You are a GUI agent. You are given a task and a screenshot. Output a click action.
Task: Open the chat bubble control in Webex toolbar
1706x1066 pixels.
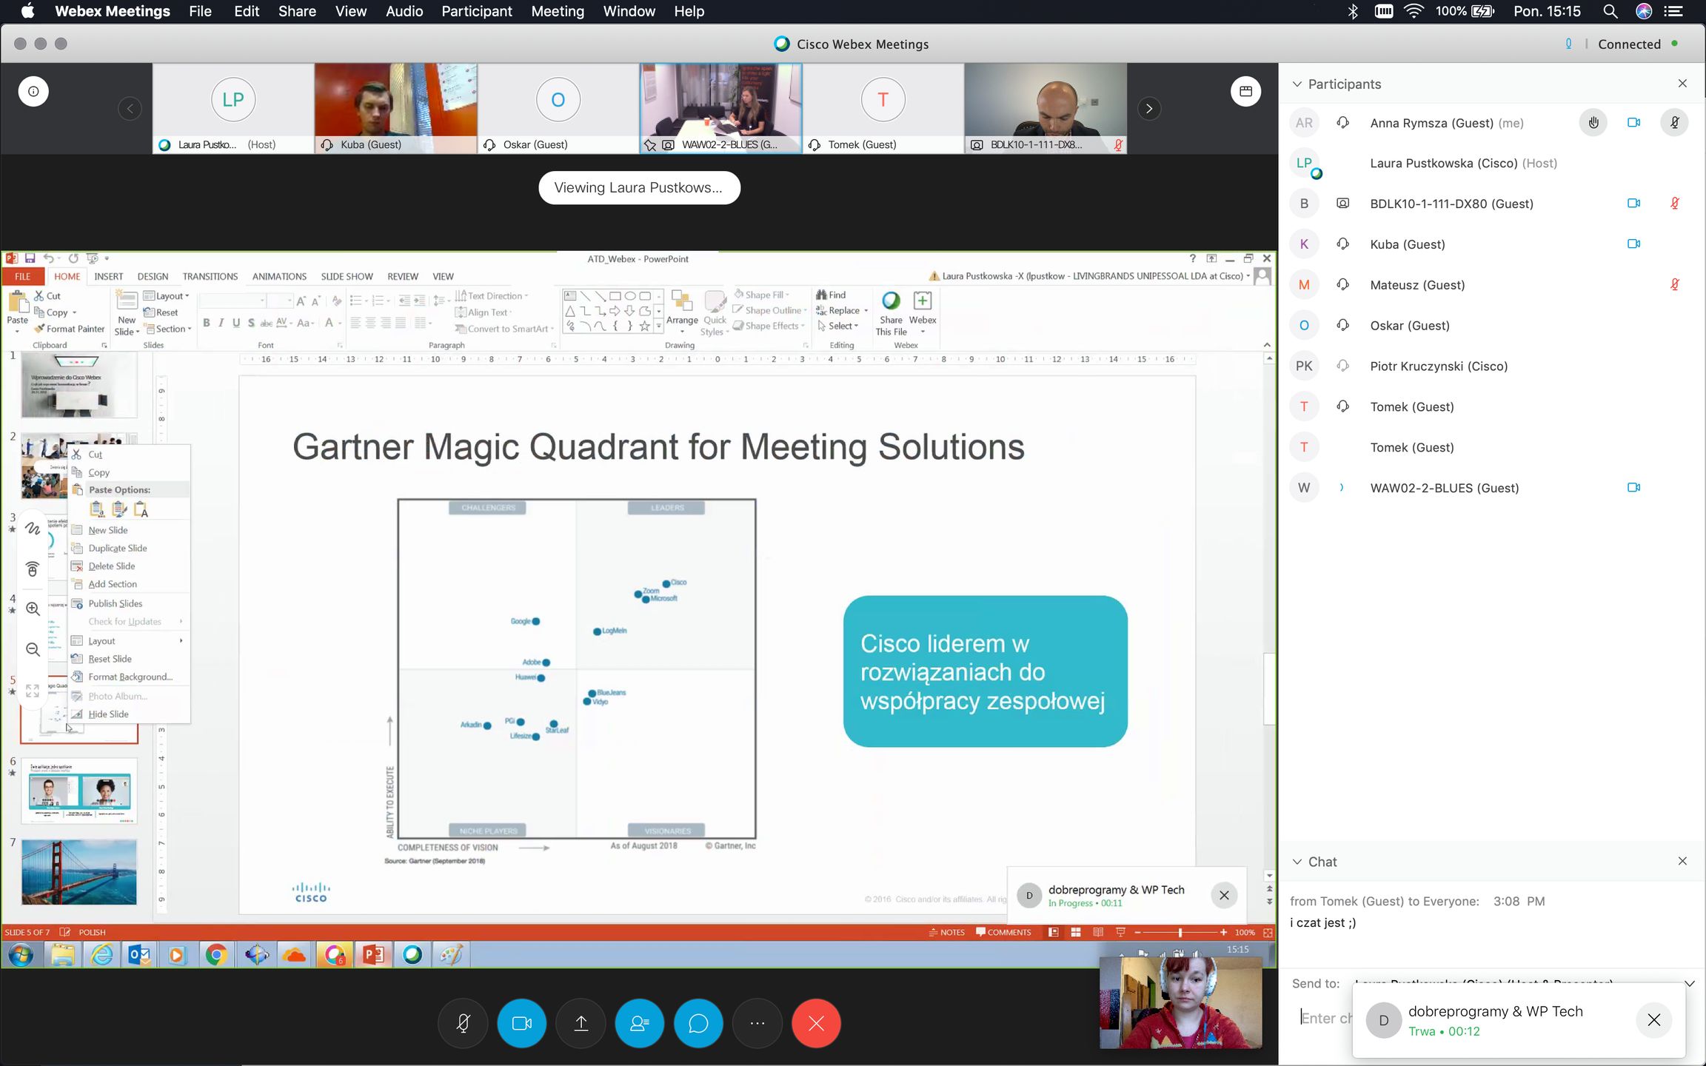[x=698, y=1023]
